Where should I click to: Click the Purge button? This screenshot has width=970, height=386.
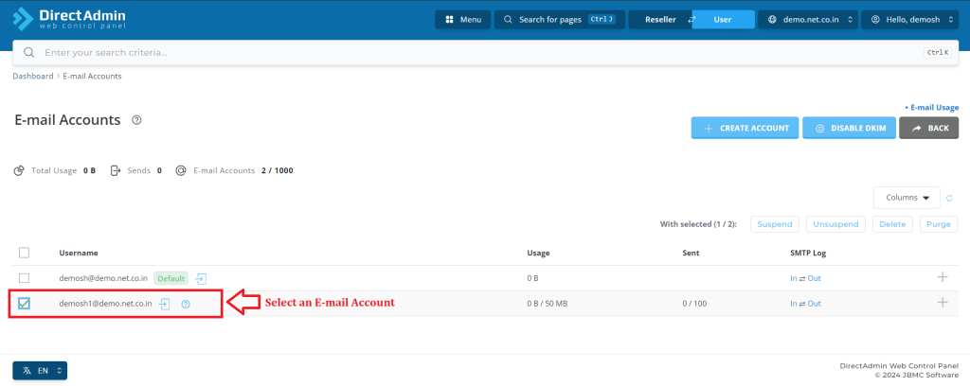939,224
